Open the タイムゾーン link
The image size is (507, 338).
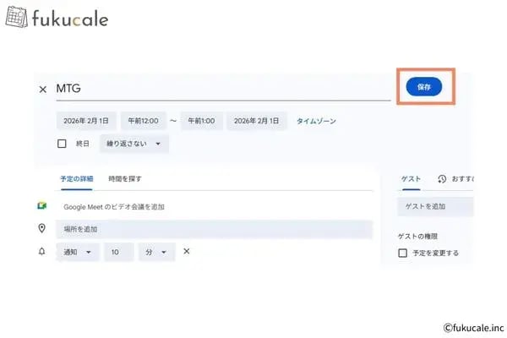pos(316,121)
